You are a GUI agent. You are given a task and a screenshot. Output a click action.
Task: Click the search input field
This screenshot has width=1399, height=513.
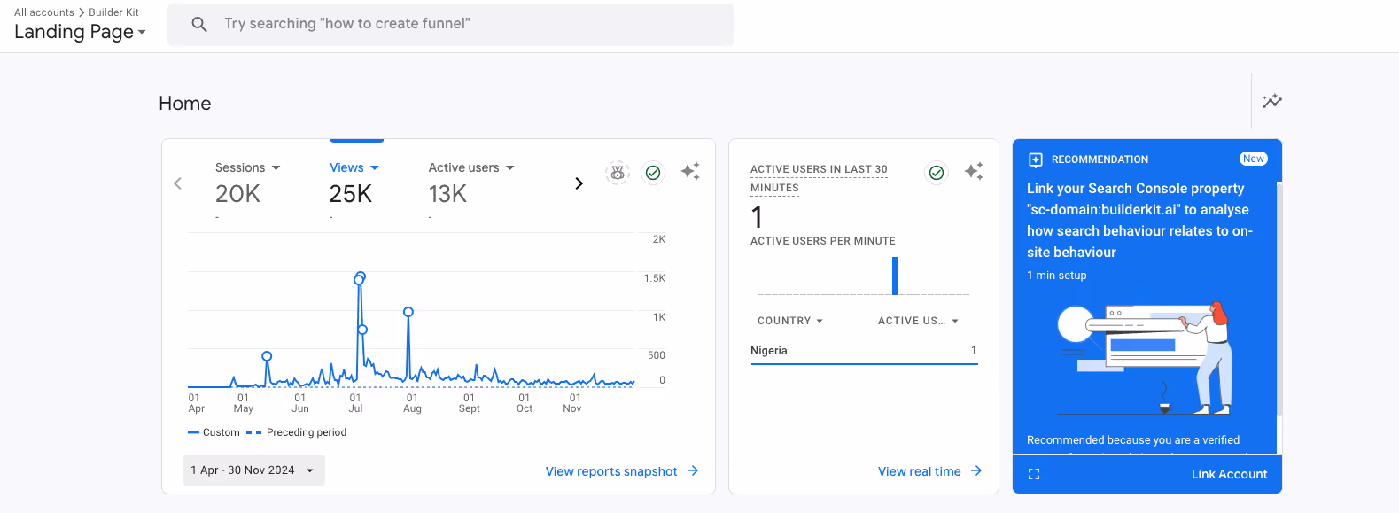point(451,25)
